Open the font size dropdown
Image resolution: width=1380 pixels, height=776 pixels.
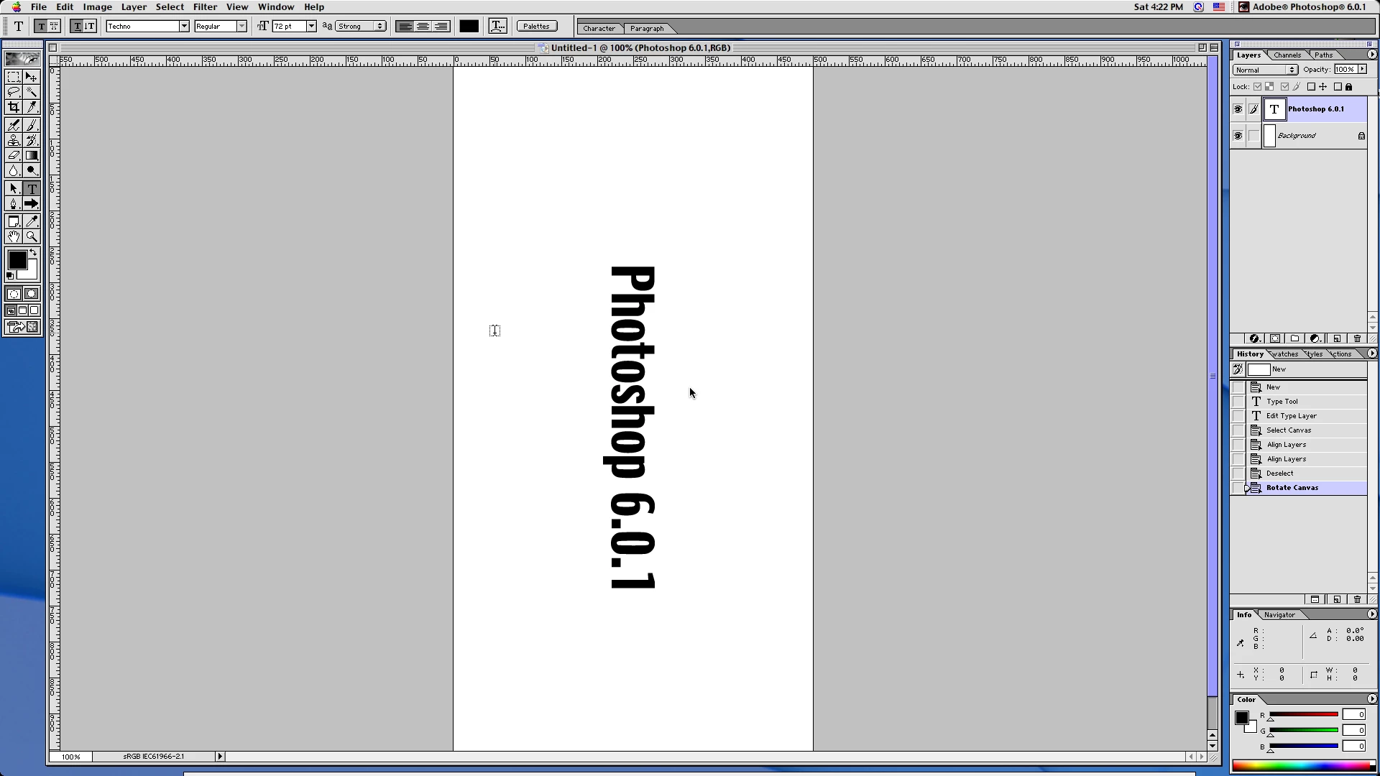pyautogui.click(x=311, y=26)
